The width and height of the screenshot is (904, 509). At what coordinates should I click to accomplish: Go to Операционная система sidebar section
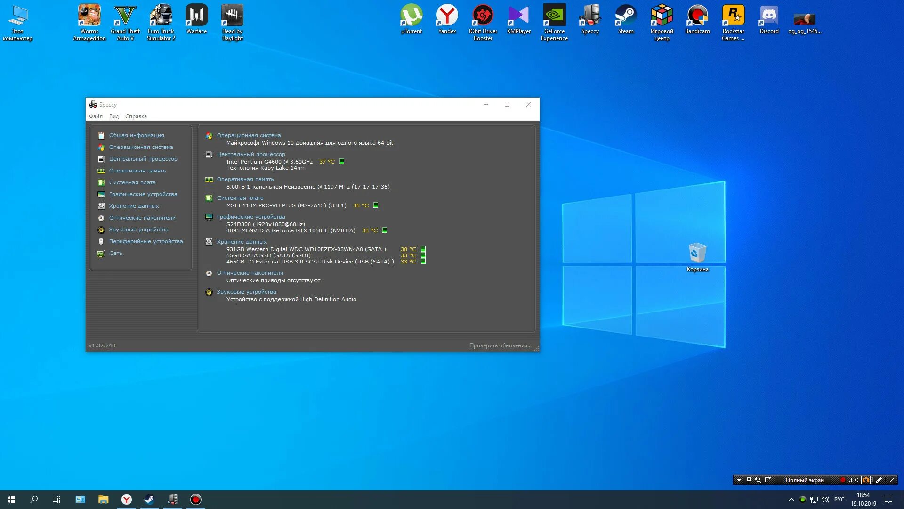(141, 147)
